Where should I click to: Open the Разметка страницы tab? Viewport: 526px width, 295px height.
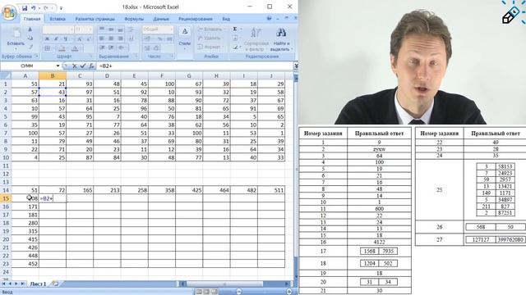tap(95, 19)
